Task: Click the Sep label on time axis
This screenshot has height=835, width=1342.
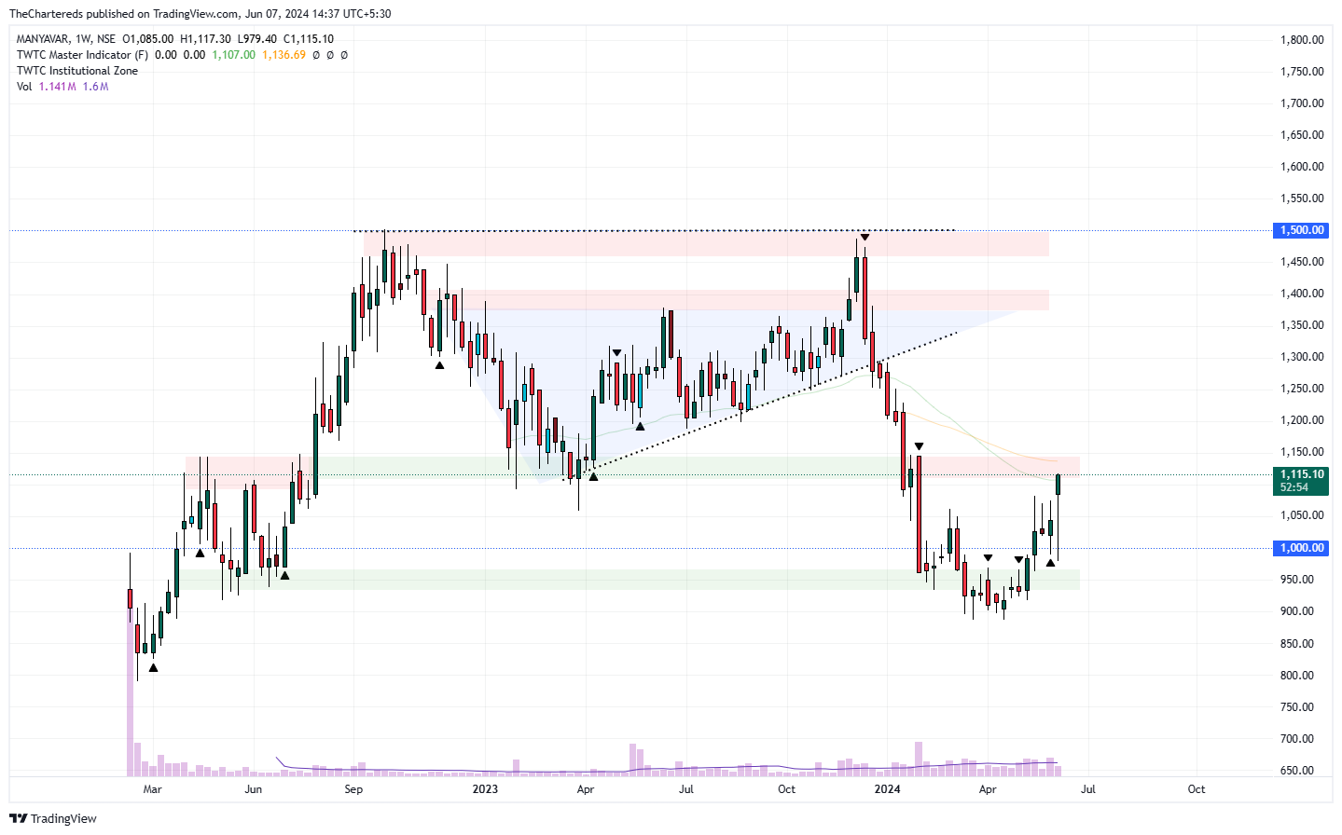Action: 353,789
